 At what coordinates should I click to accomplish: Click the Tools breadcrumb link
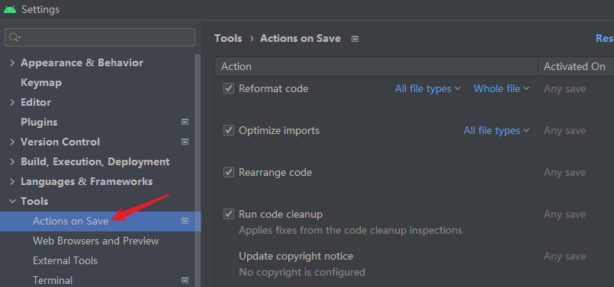(228, 38)
